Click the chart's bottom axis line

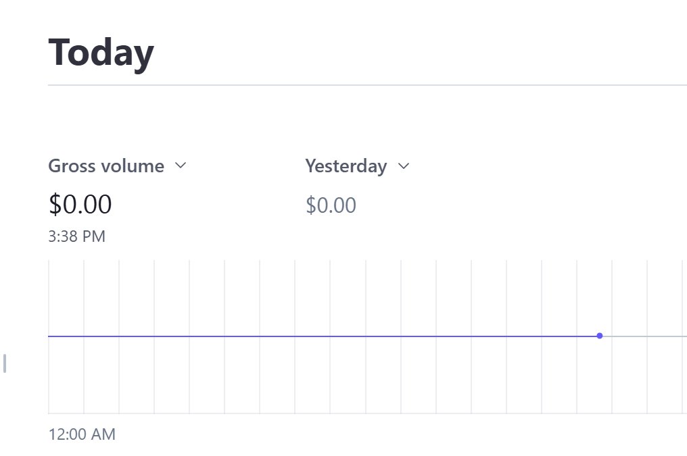[368, 413]
